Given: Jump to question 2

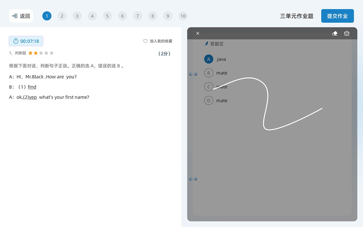Looking at the screenshot, I should [x=62, y=16].
